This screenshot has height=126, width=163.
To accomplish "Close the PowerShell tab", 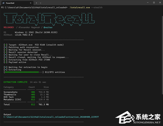I will point(30,3).
